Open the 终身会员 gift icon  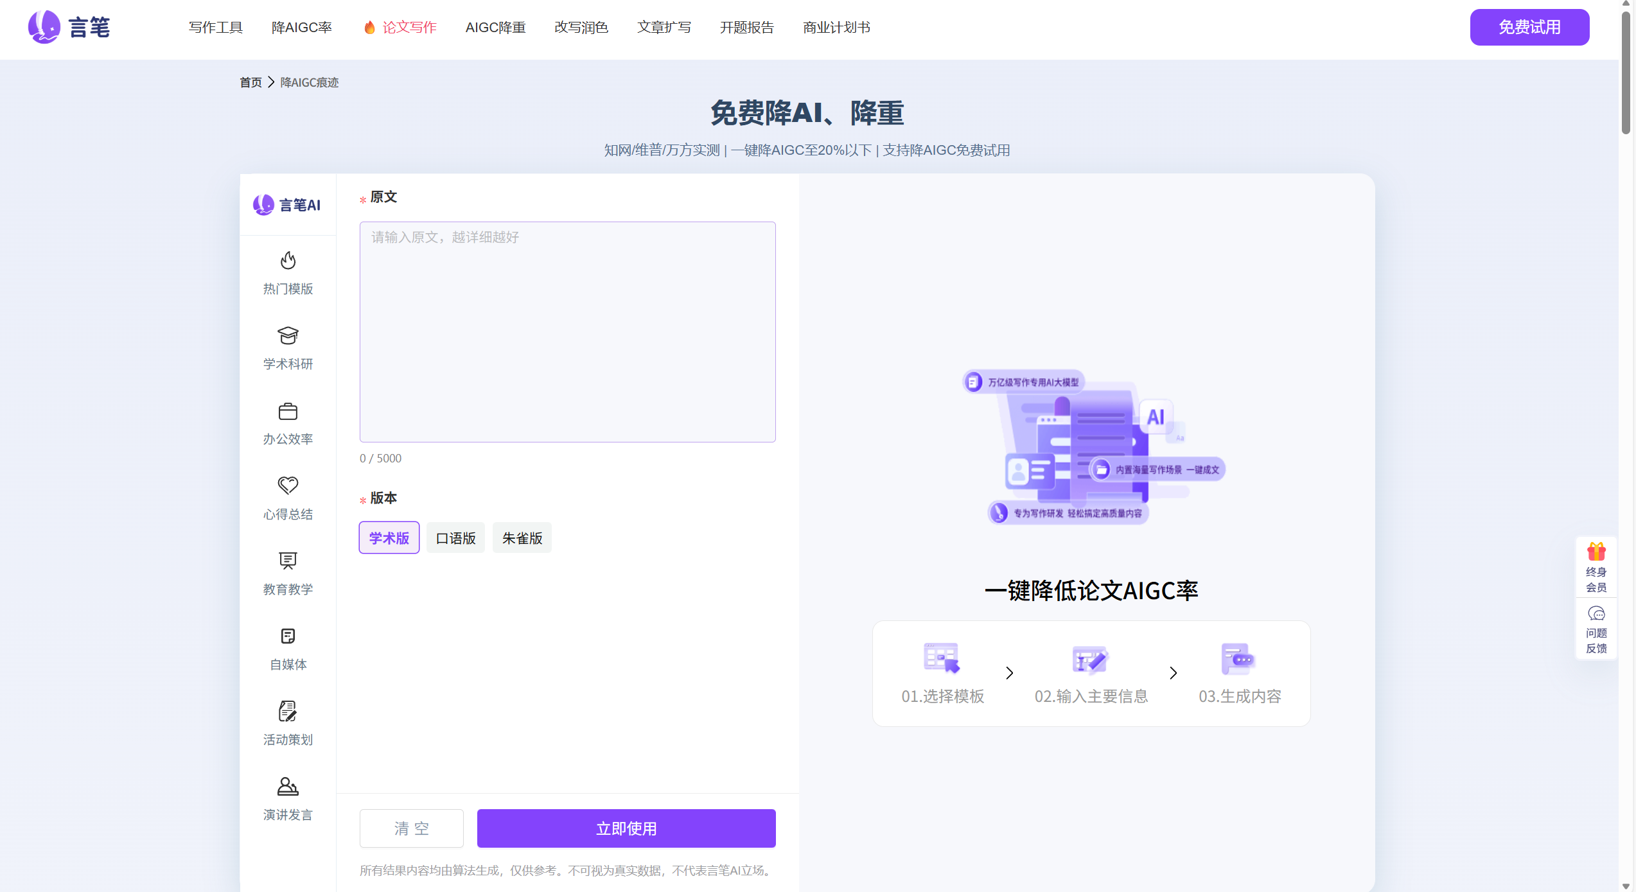click(1596, 552)
